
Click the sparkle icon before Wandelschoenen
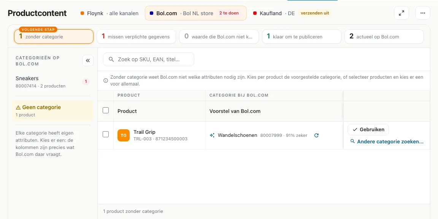pos(212,135)
